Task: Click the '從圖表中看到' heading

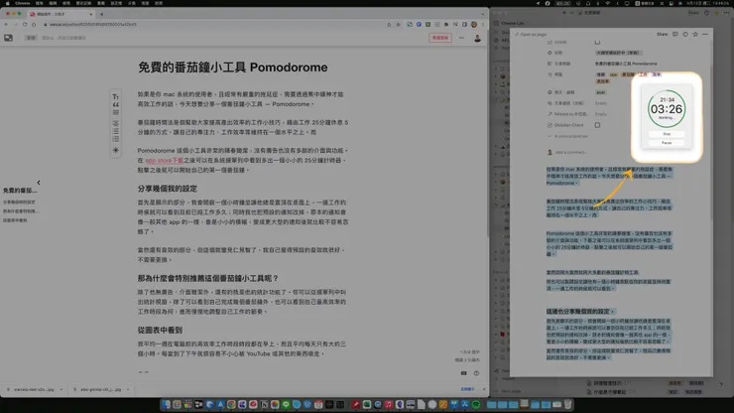Action: pyautogui.click(x=160, y=330)
